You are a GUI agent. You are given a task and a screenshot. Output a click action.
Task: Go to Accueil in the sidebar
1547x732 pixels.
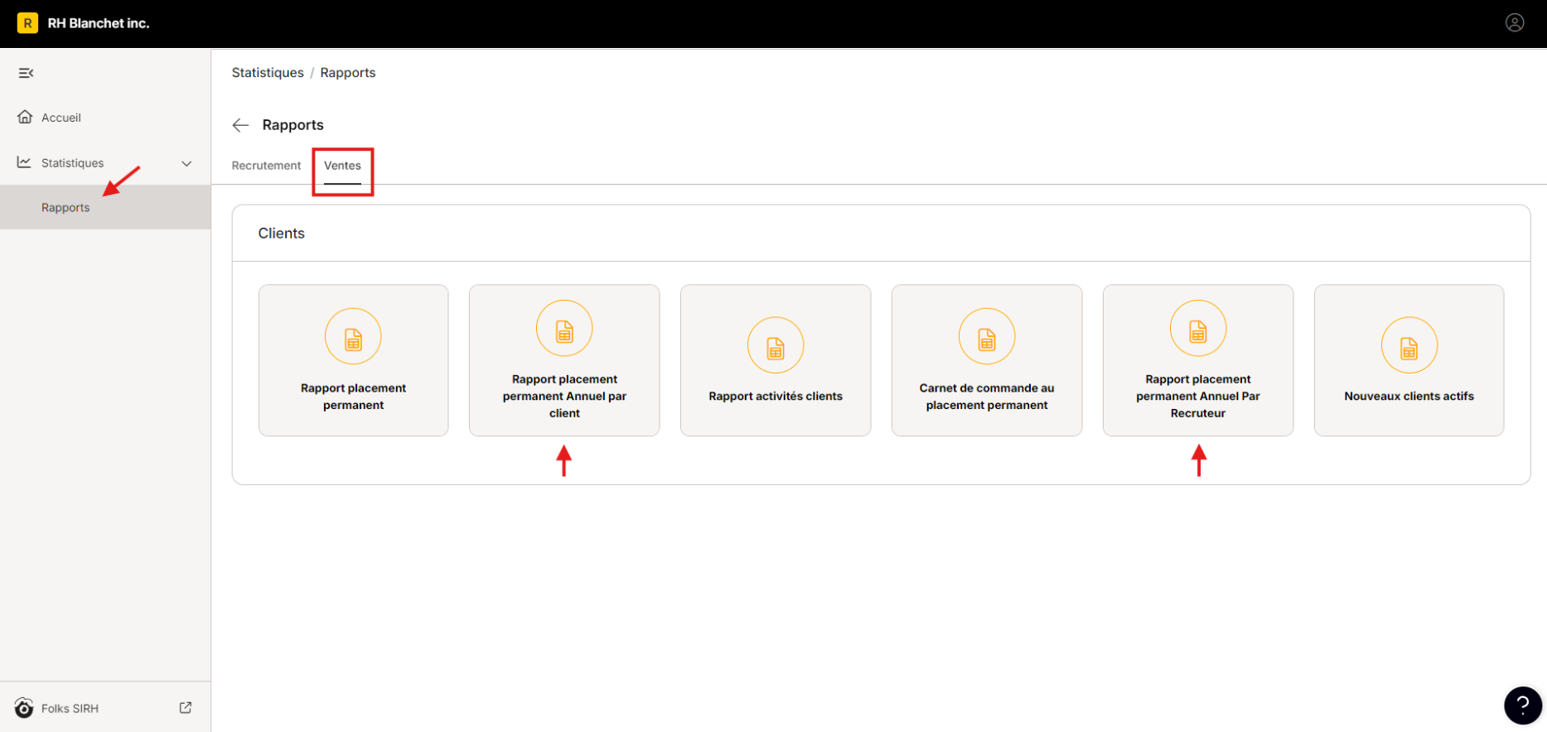point(61,118)
